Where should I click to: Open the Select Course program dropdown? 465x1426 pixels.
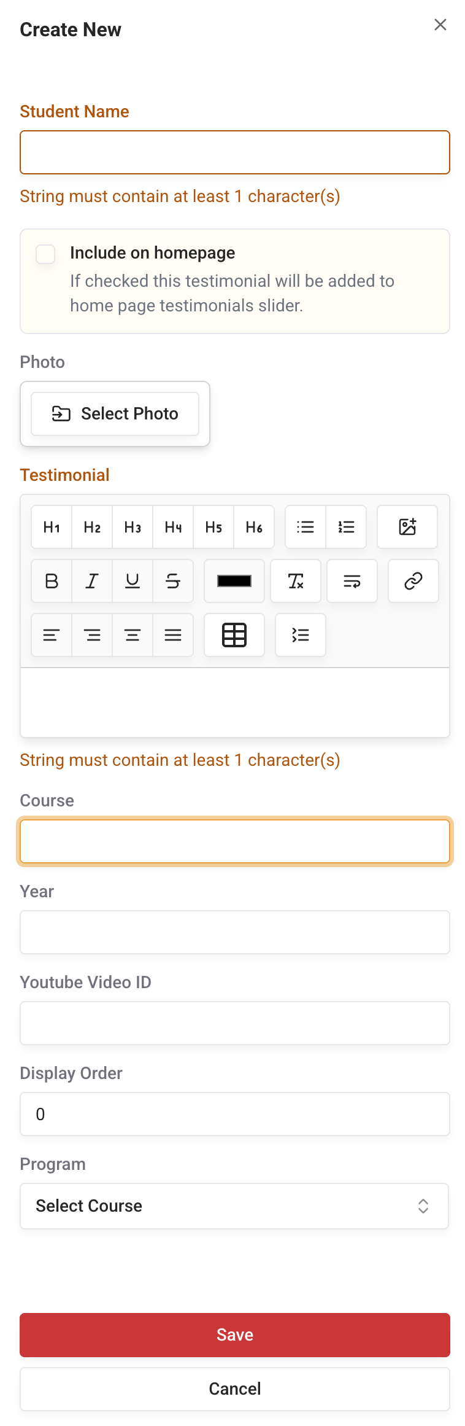pos(234,1206)
